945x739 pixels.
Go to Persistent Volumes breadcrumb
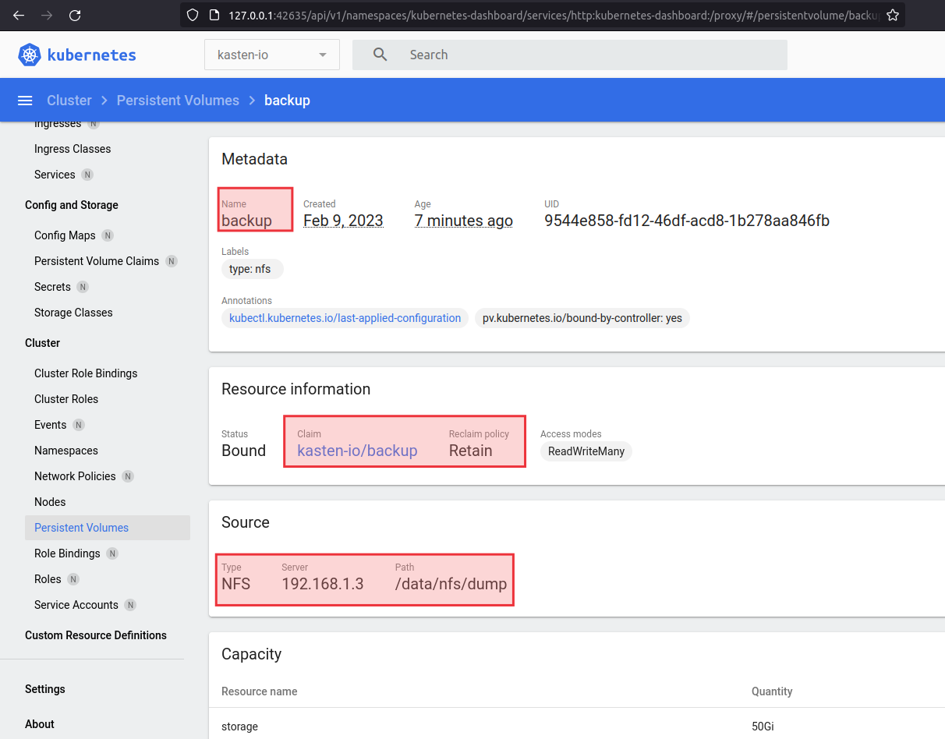(x=178, y=101)
